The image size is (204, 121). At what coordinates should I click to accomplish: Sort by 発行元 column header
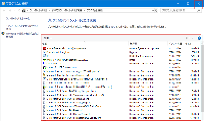click(148, 44)
